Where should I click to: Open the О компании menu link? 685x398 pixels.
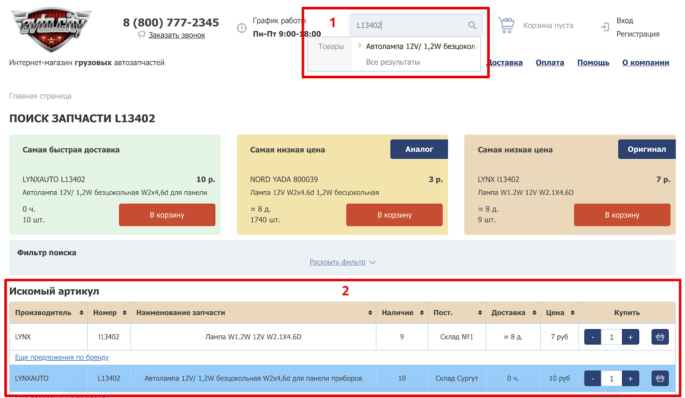coord(646,62)
